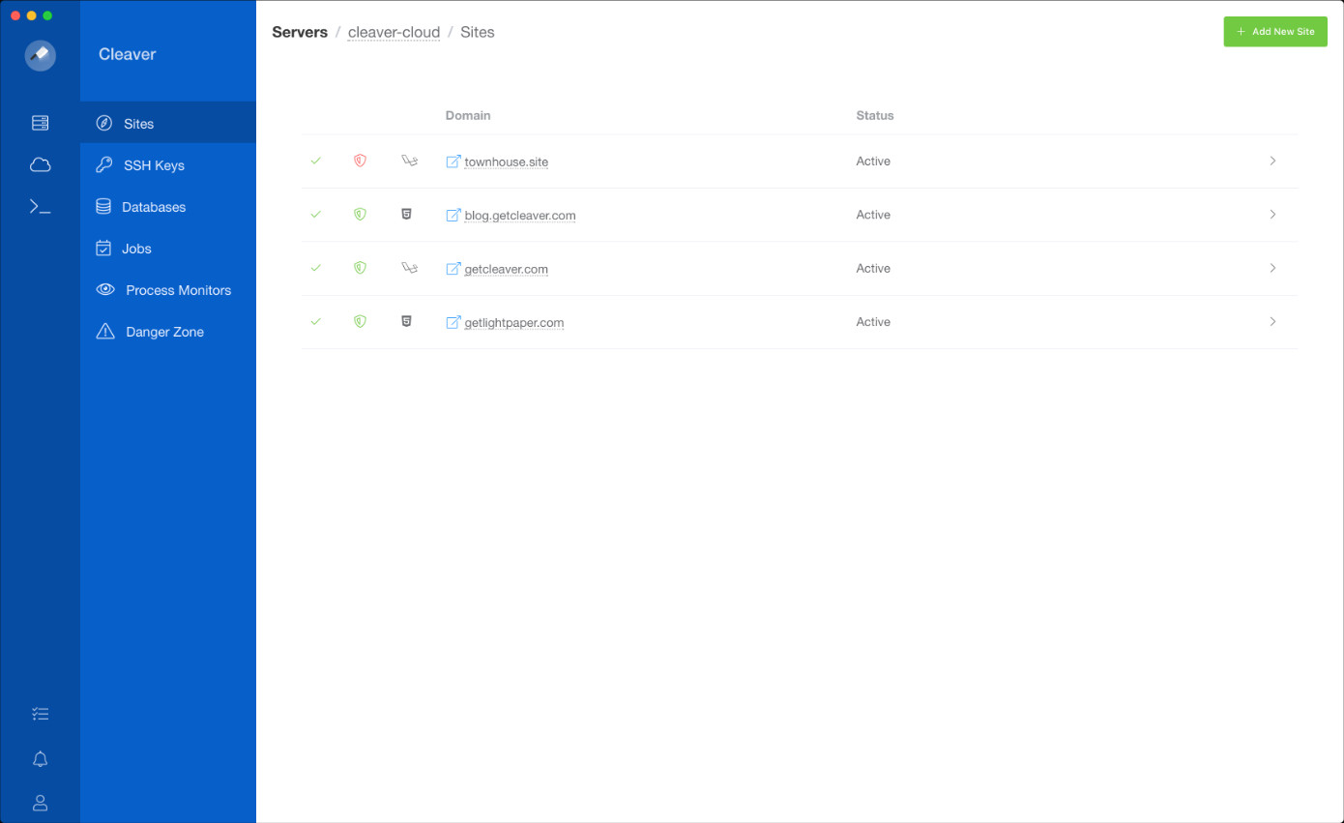Open notifications bell icon

(x=40, y=759)
